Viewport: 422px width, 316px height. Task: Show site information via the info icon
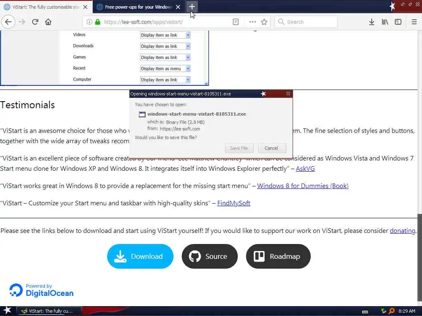(89, 22)
